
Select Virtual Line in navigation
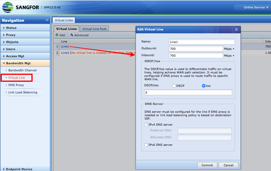17,78
